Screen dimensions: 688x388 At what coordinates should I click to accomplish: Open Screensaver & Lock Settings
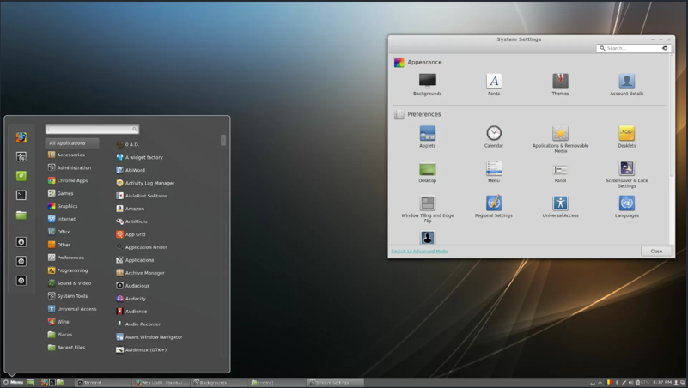[x=626, y=169]
